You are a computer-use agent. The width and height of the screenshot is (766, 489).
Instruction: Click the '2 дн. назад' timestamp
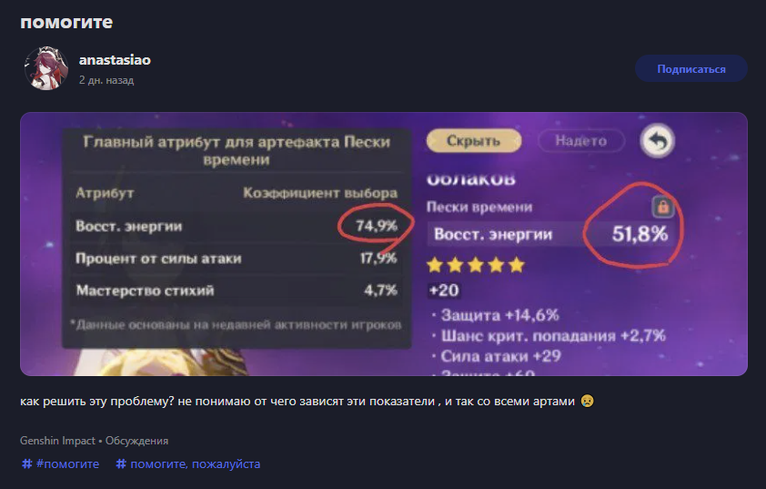106,80
